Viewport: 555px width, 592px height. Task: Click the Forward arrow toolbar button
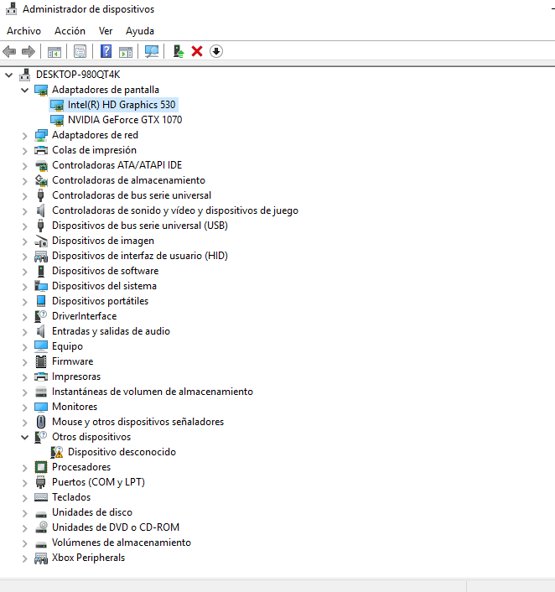[29, 51]
